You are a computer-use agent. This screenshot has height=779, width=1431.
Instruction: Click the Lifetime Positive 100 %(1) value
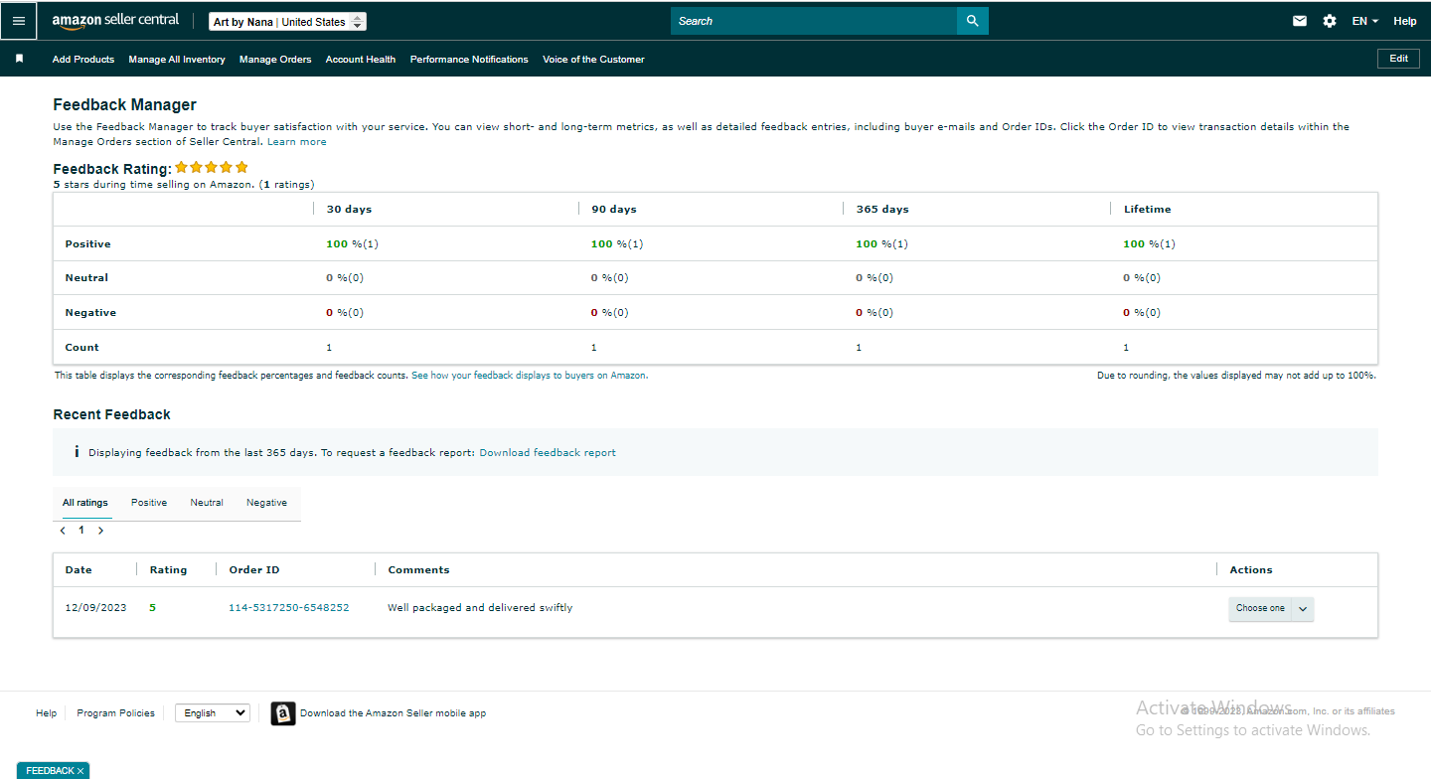[1149, 244]
